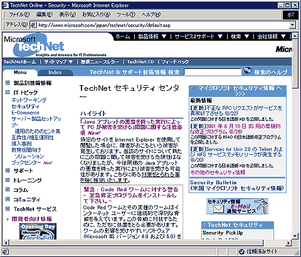Click the TechNetホーム link
Viewport: 301px width, 257px height.
pos(19,62)
